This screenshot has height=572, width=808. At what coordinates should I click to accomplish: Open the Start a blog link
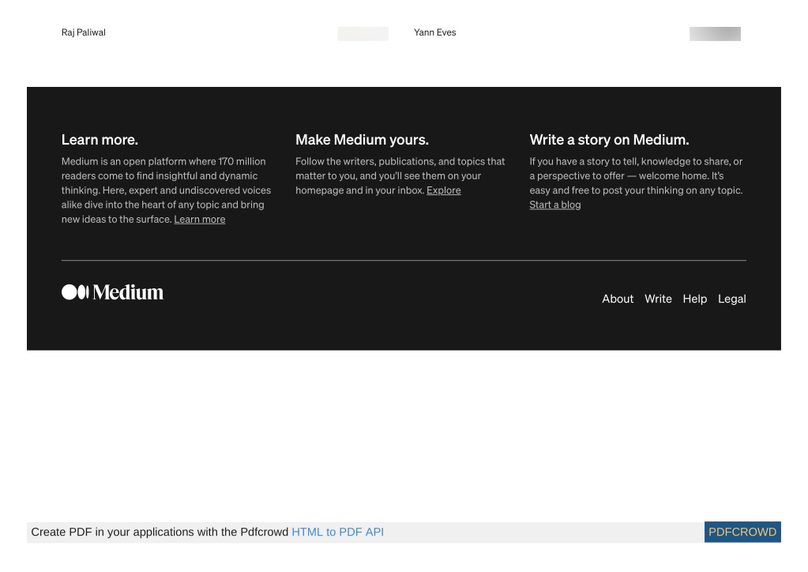tap(555, 205)
